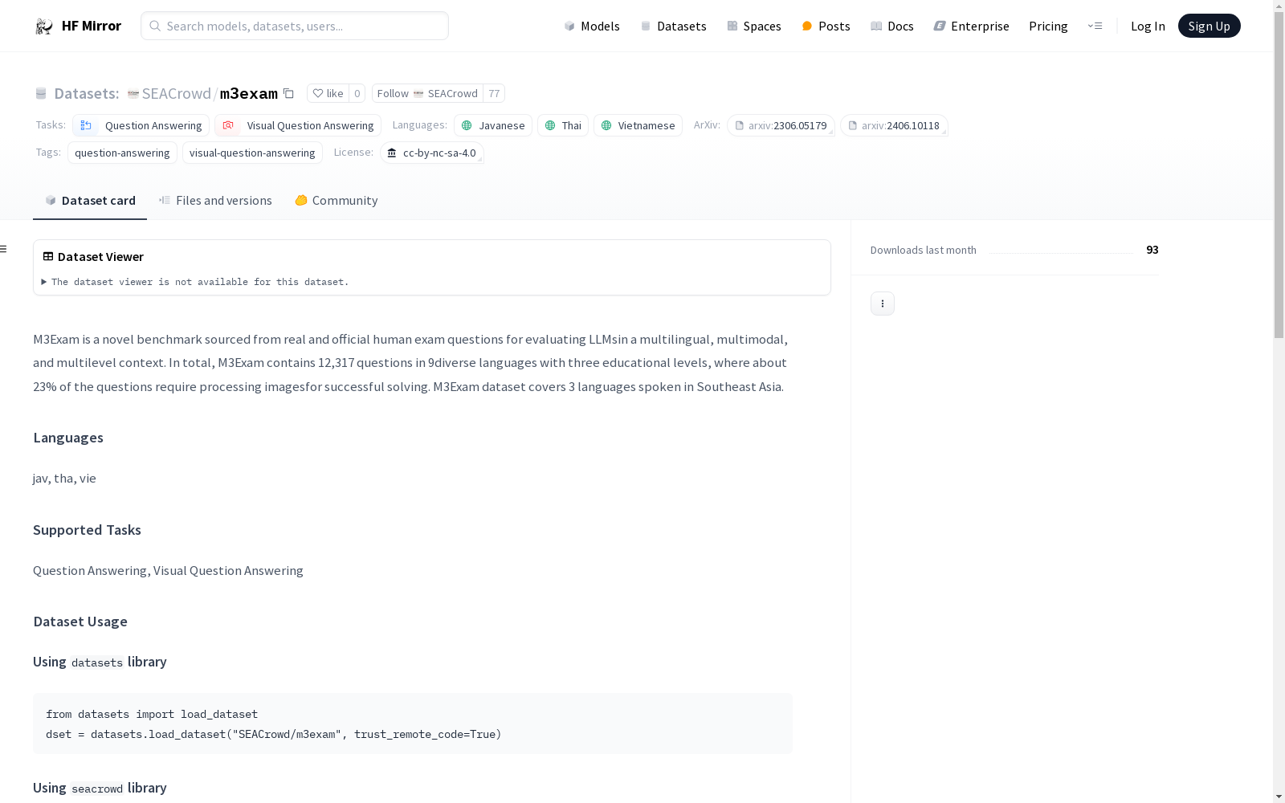
Task: Open Posts in the navigation bar
Action: coord(826,26)
